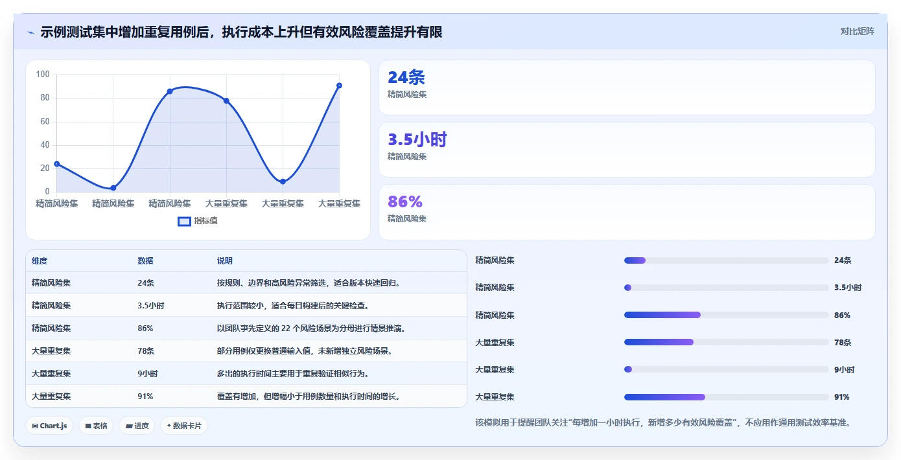Click the y-axis label 40
901x460 pixels.
click(x=45, y=144)
